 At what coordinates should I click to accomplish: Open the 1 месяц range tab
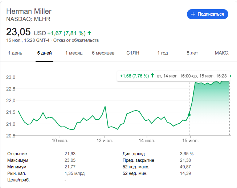74,53
